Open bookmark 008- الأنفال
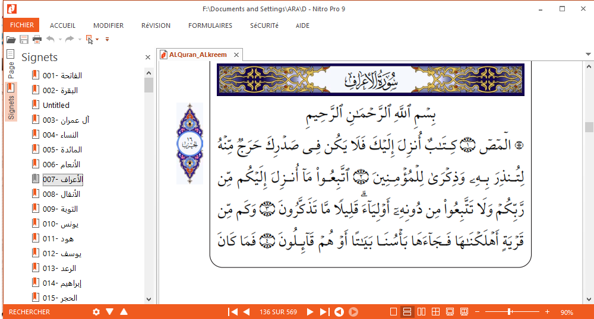 click(x=61, y=194)
